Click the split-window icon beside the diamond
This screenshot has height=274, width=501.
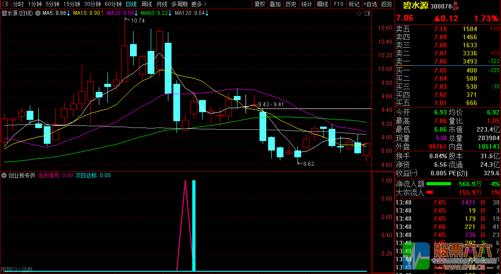coord(367,14)
